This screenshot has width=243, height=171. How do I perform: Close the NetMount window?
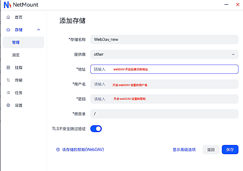pyautogui.click(x=238, y=5)
